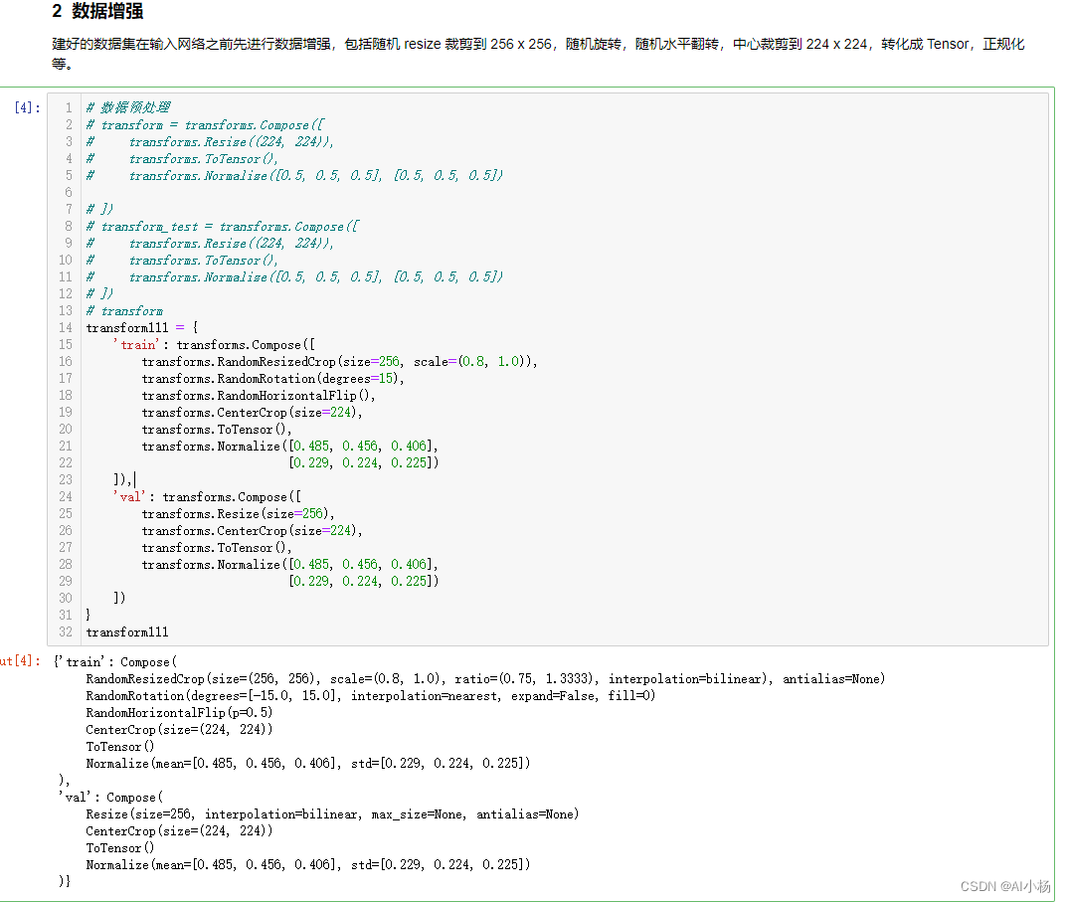Screen dimensions: 1066x902
Task: Click output "'val': Compose(" line
Action: 110,798
